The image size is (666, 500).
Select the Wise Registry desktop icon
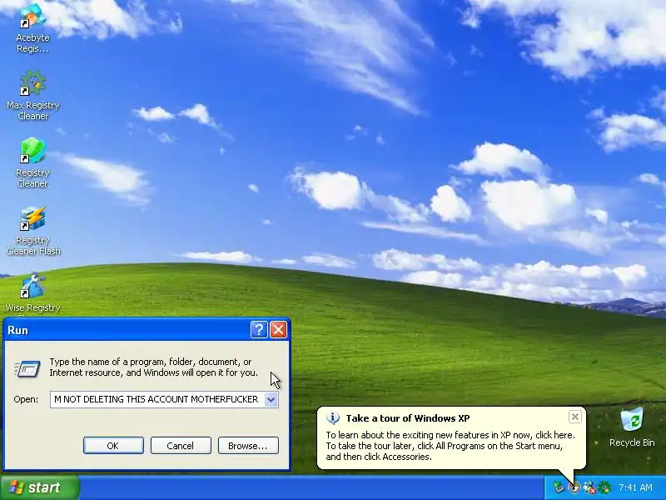(32, 294)
